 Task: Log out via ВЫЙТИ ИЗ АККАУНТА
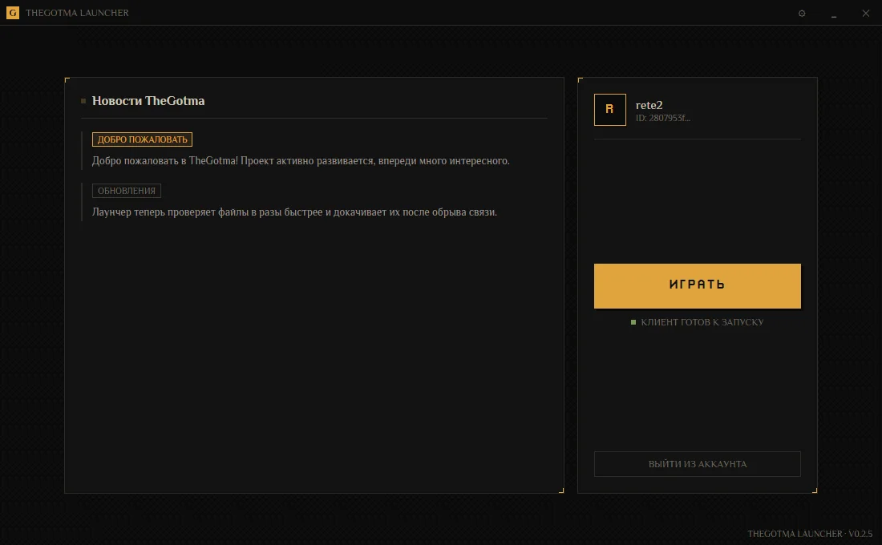click(697, 464)
